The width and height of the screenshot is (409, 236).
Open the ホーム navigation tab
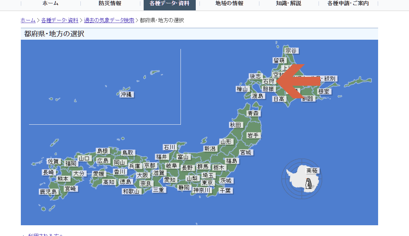point(51,4)
